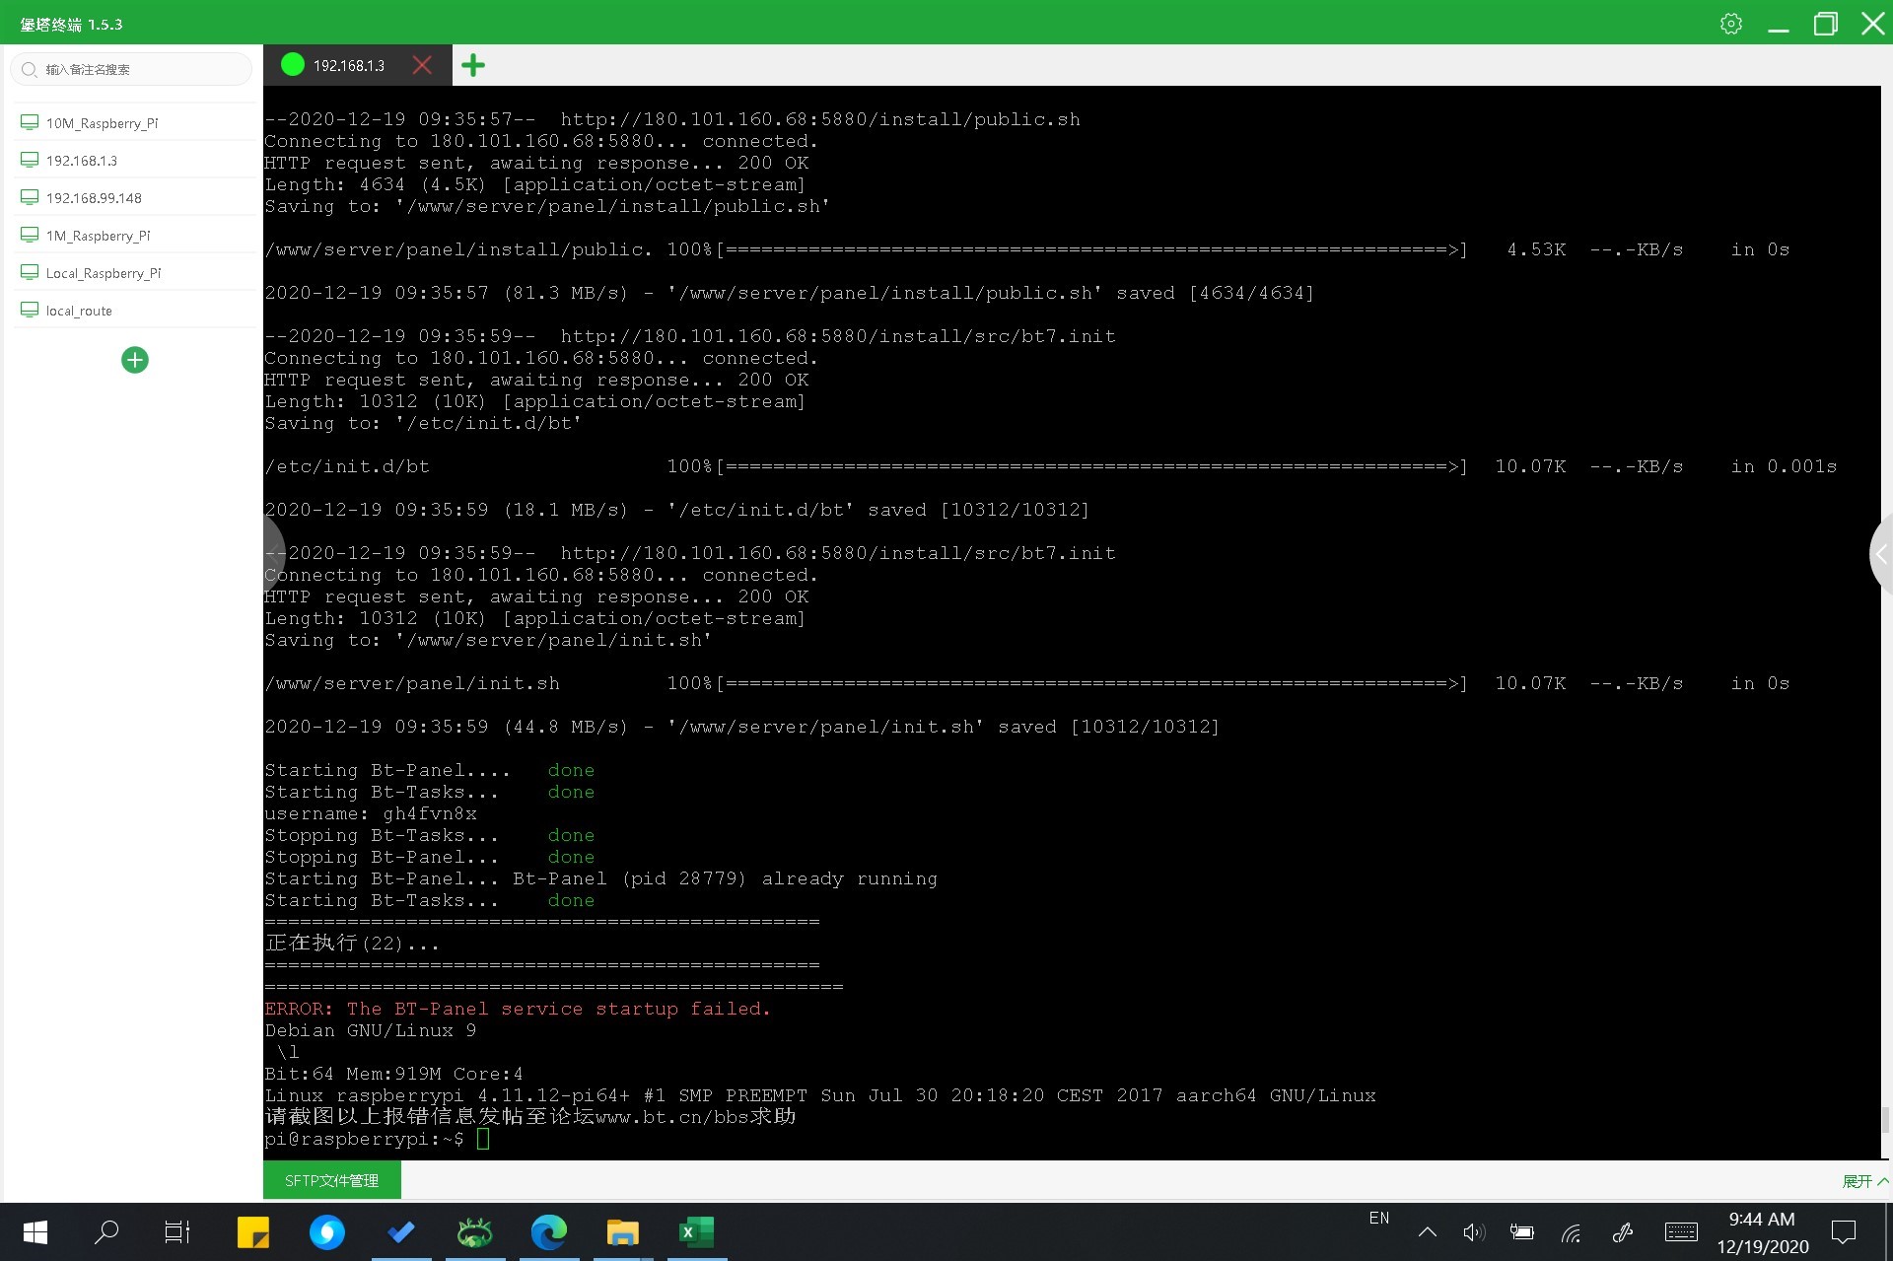Viewport: 1893px width, 1261px height.
Task: Open Windows taskbar search
Action: [x=106, y=1231]
